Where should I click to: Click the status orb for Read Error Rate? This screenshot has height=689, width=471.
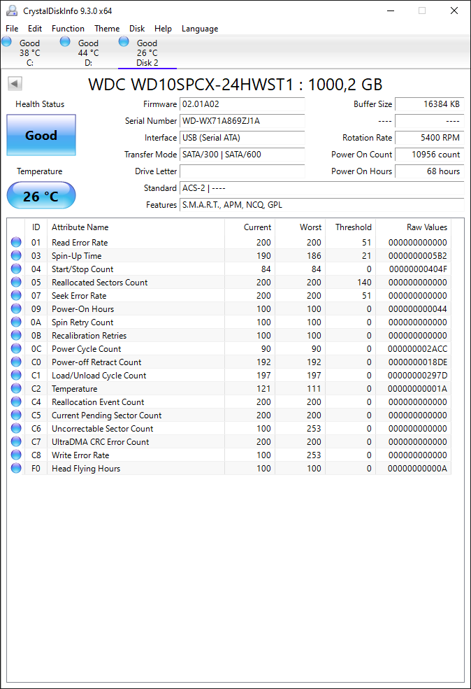click(16, 242)
